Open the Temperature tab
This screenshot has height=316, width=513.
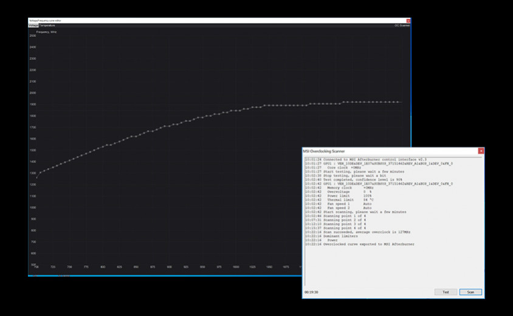(47, 25)
